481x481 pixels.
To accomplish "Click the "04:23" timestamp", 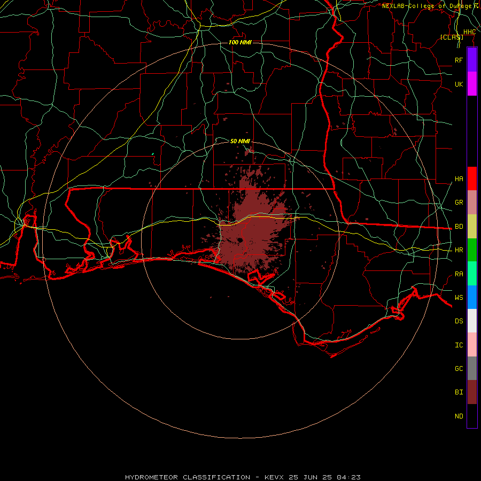I will tap(348, 477).
